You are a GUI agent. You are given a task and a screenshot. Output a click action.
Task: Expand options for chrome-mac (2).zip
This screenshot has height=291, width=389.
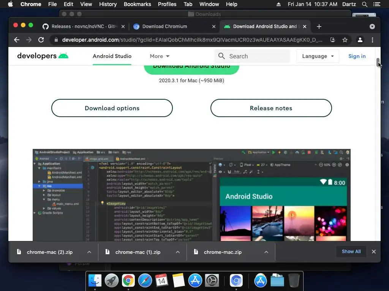[x=89, y=252]
